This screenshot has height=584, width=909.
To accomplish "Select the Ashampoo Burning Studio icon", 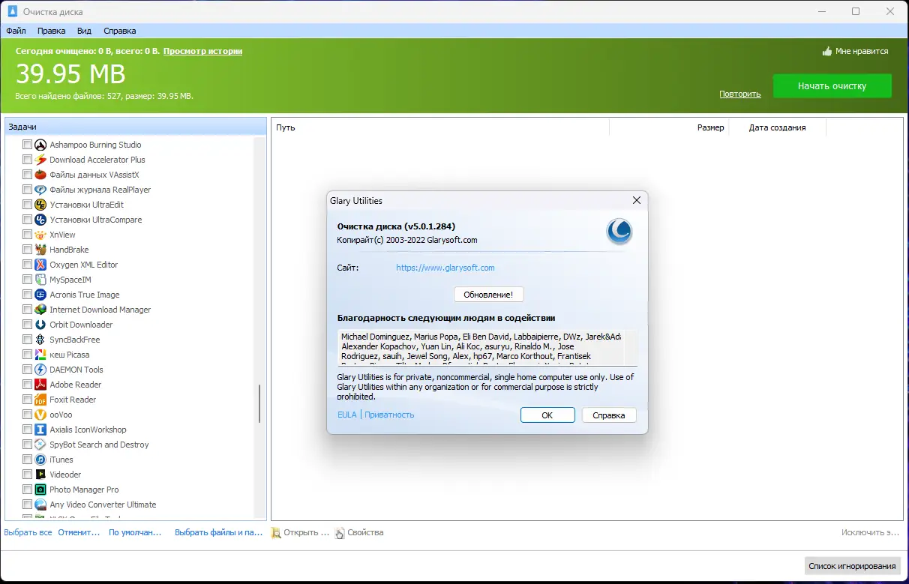I will [x=40, y=145].
